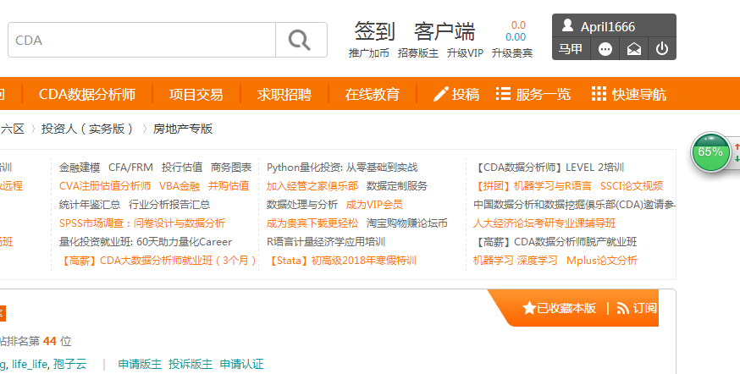Open 【高薪】CDA大数据分析师就业班 link
This screenshot has height=374, width=740.
(158, 261)
